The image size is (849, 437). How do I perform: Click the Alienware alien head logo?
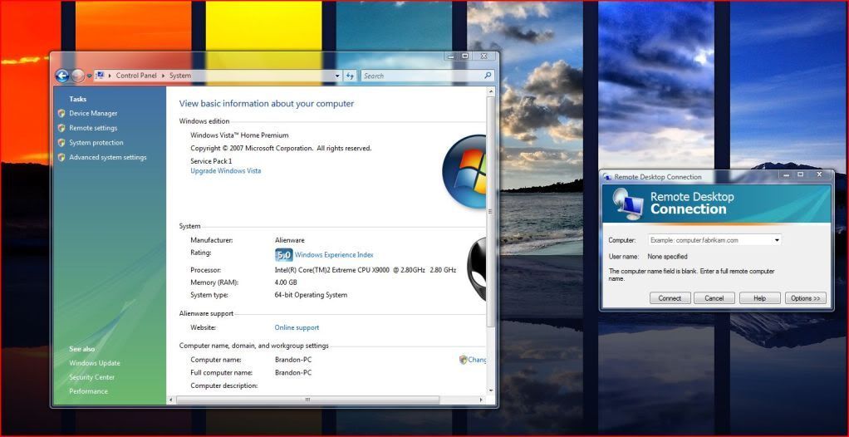[x=477, y=269]
